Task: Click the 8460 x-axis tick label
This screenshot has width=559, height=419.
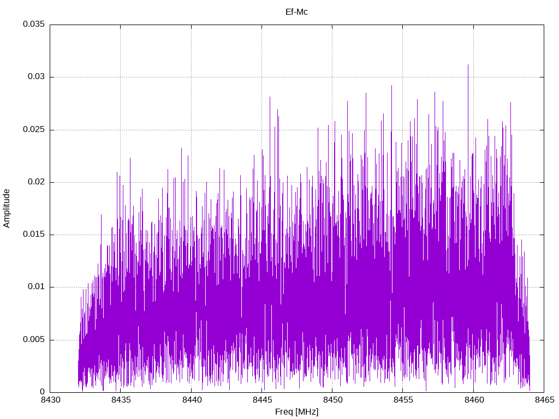Action: (474, 400)
